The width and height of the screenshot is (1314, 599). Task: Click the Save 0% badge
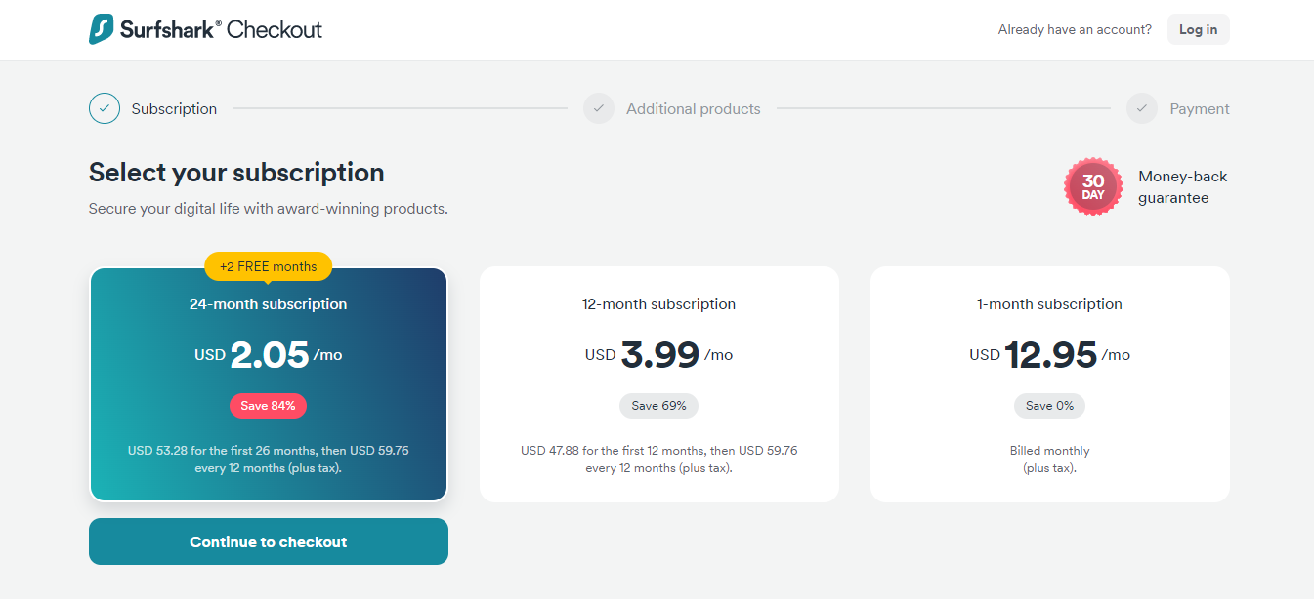coord(1050,406)
